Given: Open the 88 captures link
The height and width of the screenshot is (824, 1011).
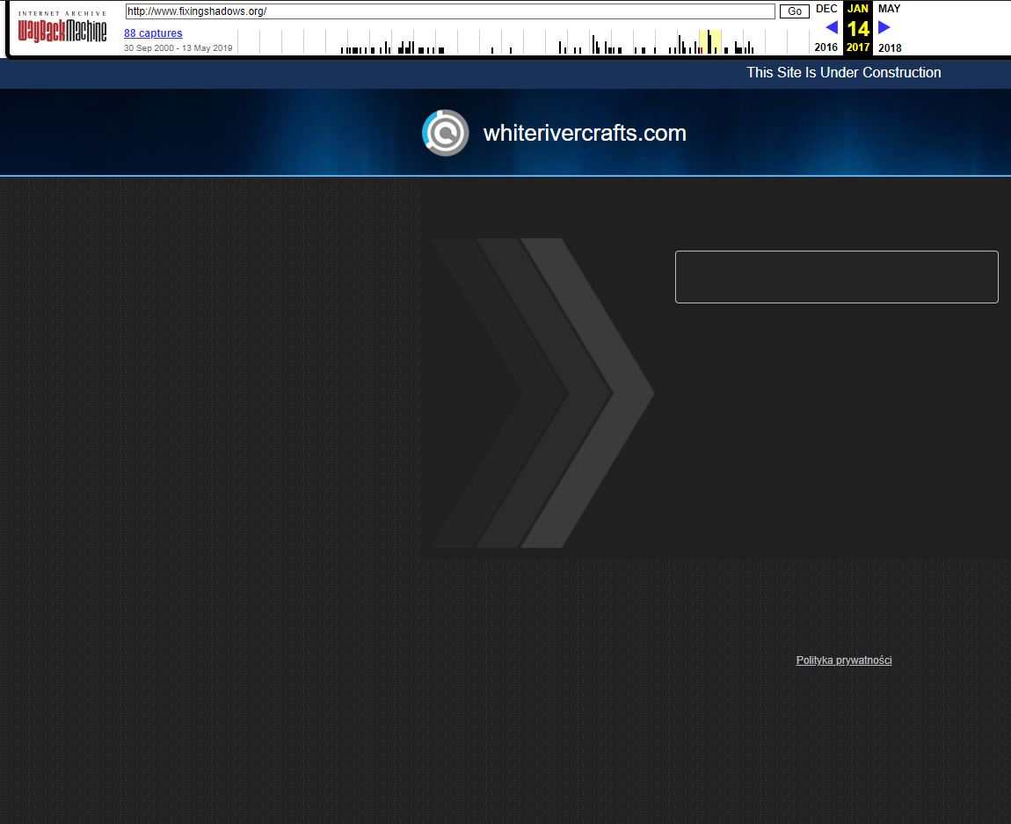Looking at the screenshot, I should tap(153, 33).
